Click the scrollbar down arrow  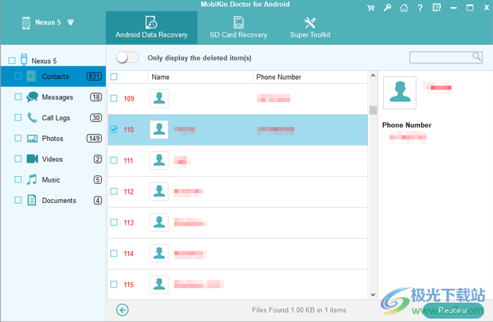[x=373, y=295]
